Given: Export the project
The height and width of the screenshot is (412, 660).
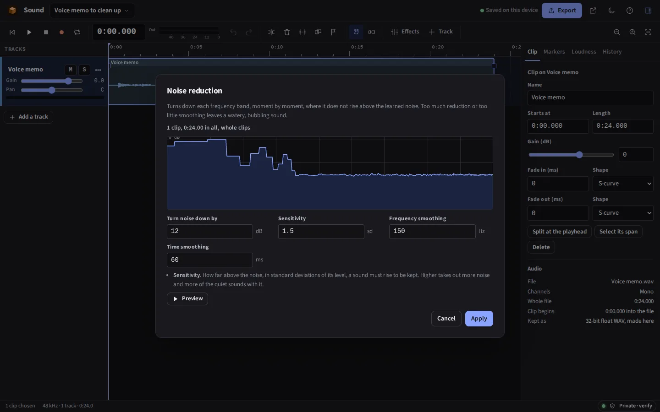Looking at the screenshot, I should 562,11.
